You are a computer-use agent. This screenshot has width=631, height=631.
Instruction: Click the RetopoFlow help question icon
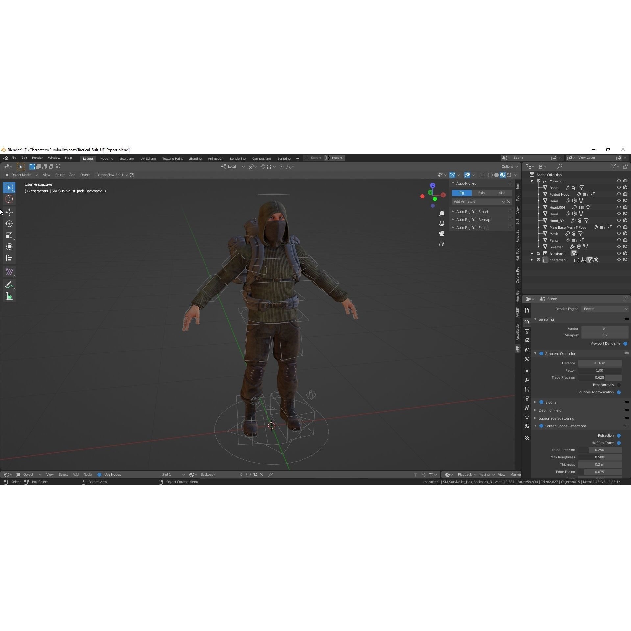pyautogui.click(x=132, y=175)
